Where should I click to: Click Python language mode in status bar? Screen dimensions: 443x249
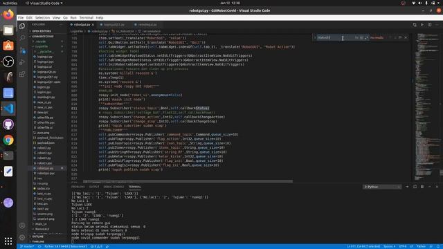click(421, 246)
